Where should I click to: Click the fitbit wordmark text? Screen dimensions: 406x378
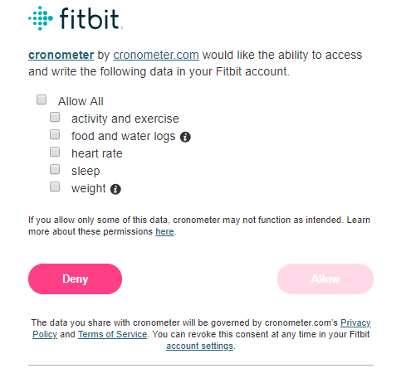click(x=90, y=18)
